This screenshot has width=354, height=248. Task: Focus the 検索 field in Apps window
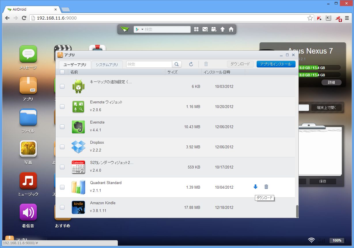149,64
